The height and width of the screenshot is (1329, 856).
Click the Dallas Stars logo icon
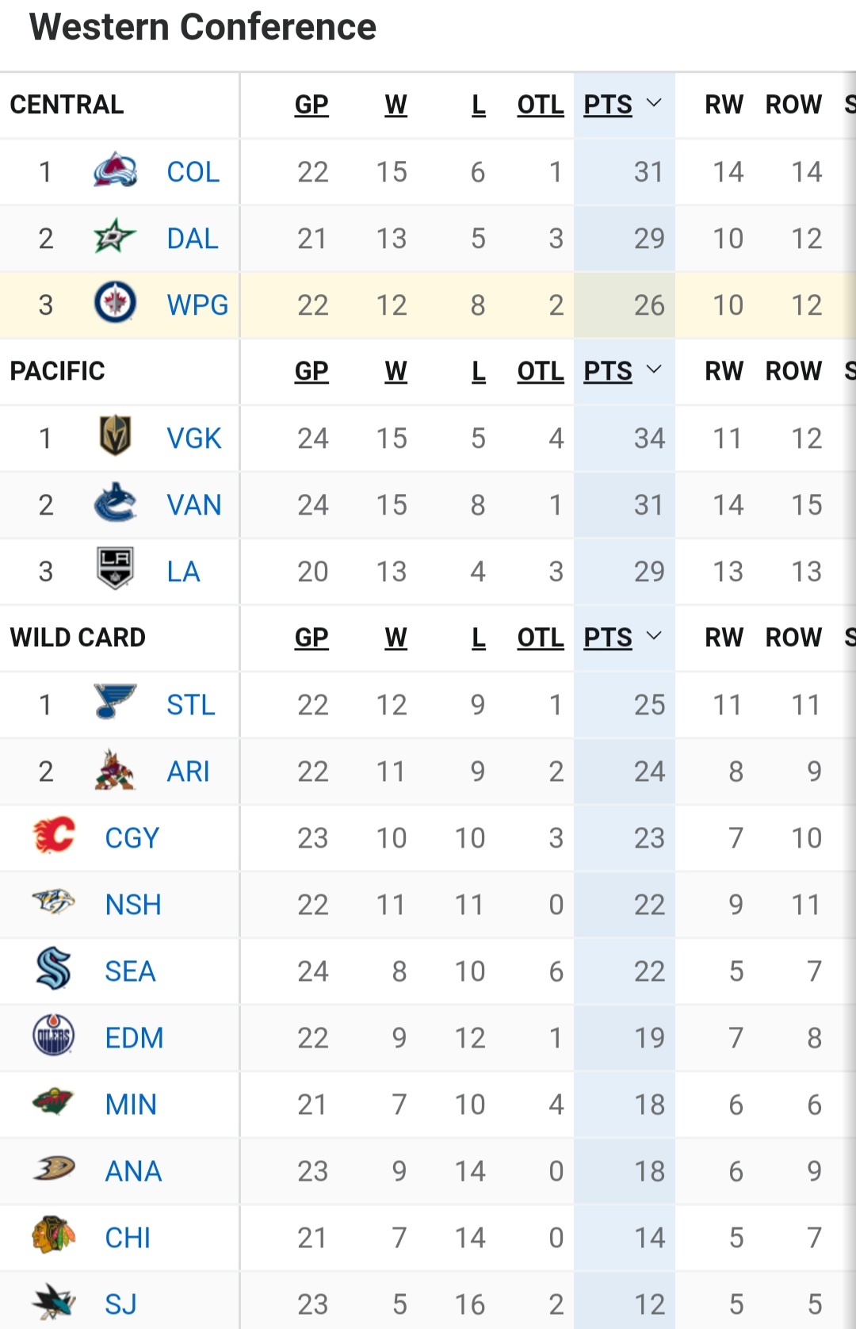(x=115, y=237)
